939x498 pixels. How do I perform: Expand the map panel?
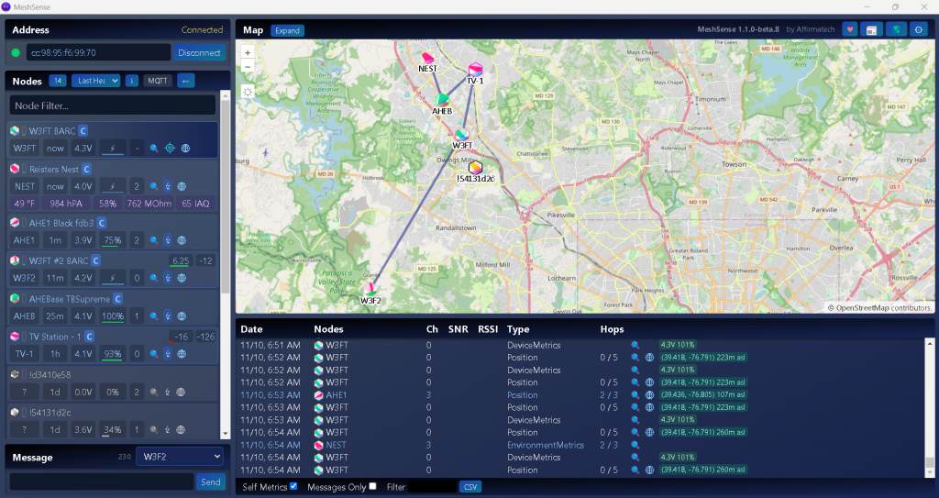(x=287, y=30)
